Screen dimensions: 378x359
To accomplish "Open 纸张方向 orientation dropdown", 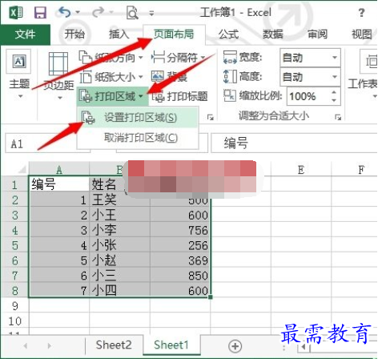I will (x=111, y=57).
